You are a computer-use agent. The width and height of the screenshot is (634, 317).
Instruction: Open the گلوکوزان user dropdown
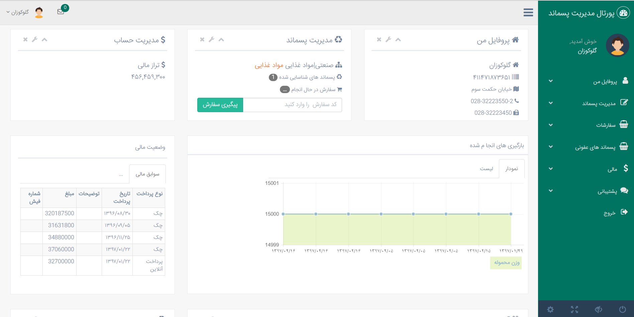click(x=18, y=12)
